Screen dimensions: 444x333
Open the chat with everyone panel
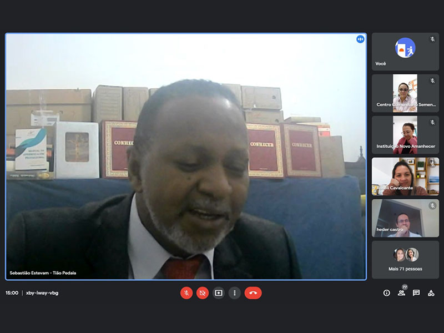pyautogui.click(x=416, y=293)
